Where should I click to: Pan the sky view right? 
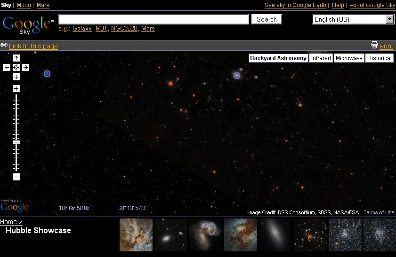click(x=25, y=68)
